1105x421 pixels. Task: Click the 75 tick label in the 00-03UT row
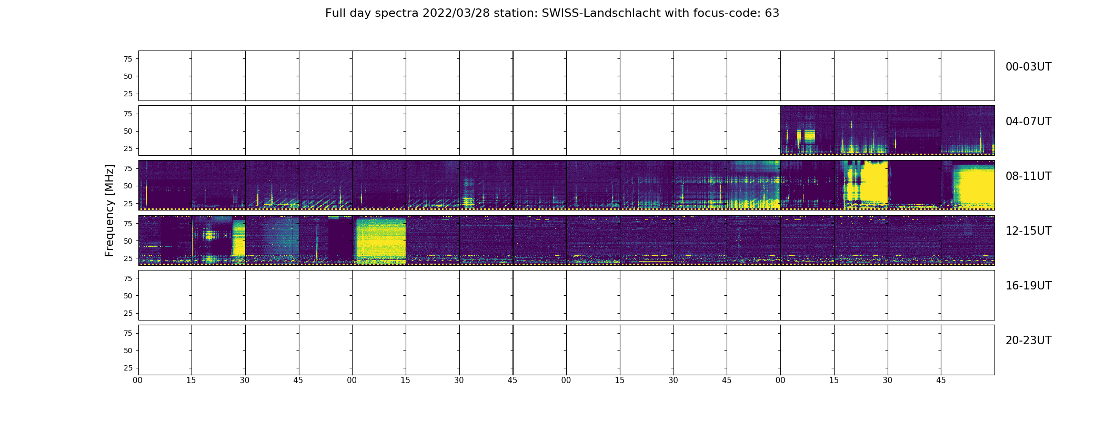[x=128, y=59]
